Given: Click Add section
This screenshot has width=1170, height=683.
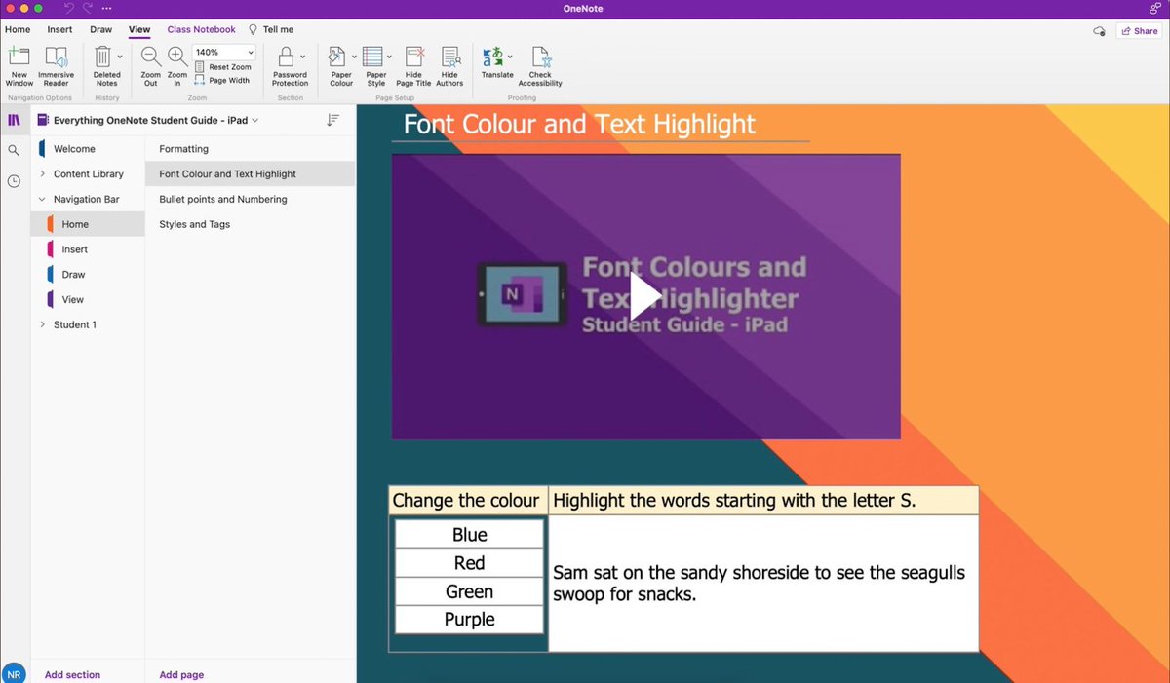Looking at the screenshot, I should (x=72, y=674).
